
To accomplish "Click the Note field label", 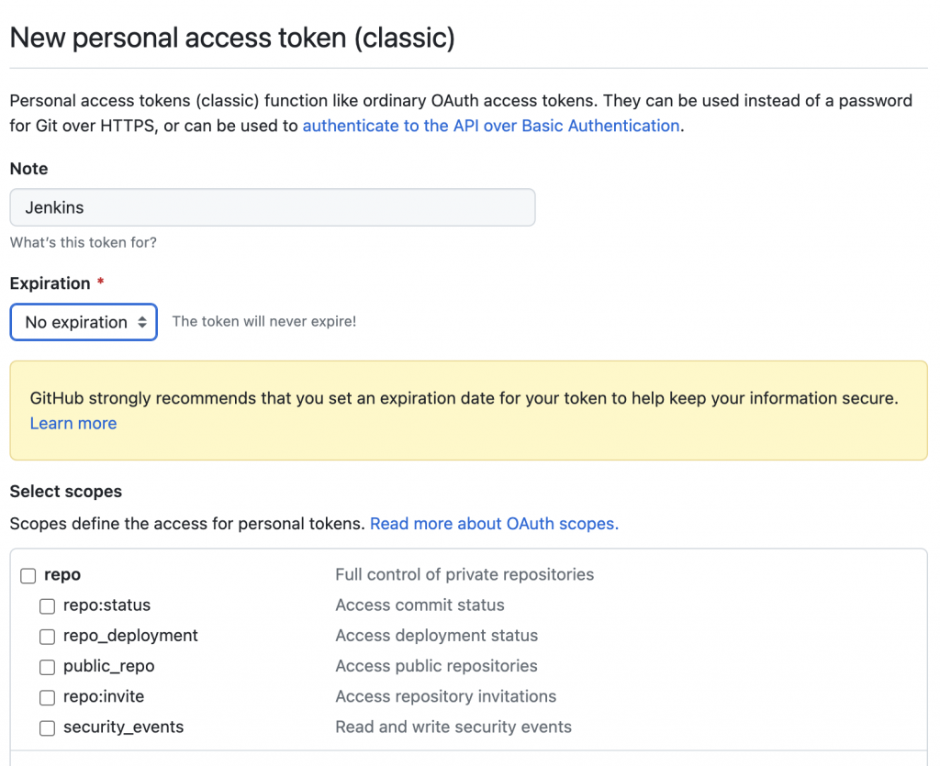I will click(28, 169).
